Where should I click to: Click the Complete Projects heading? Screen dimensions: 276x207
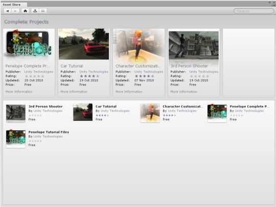[x=27, y=22]
